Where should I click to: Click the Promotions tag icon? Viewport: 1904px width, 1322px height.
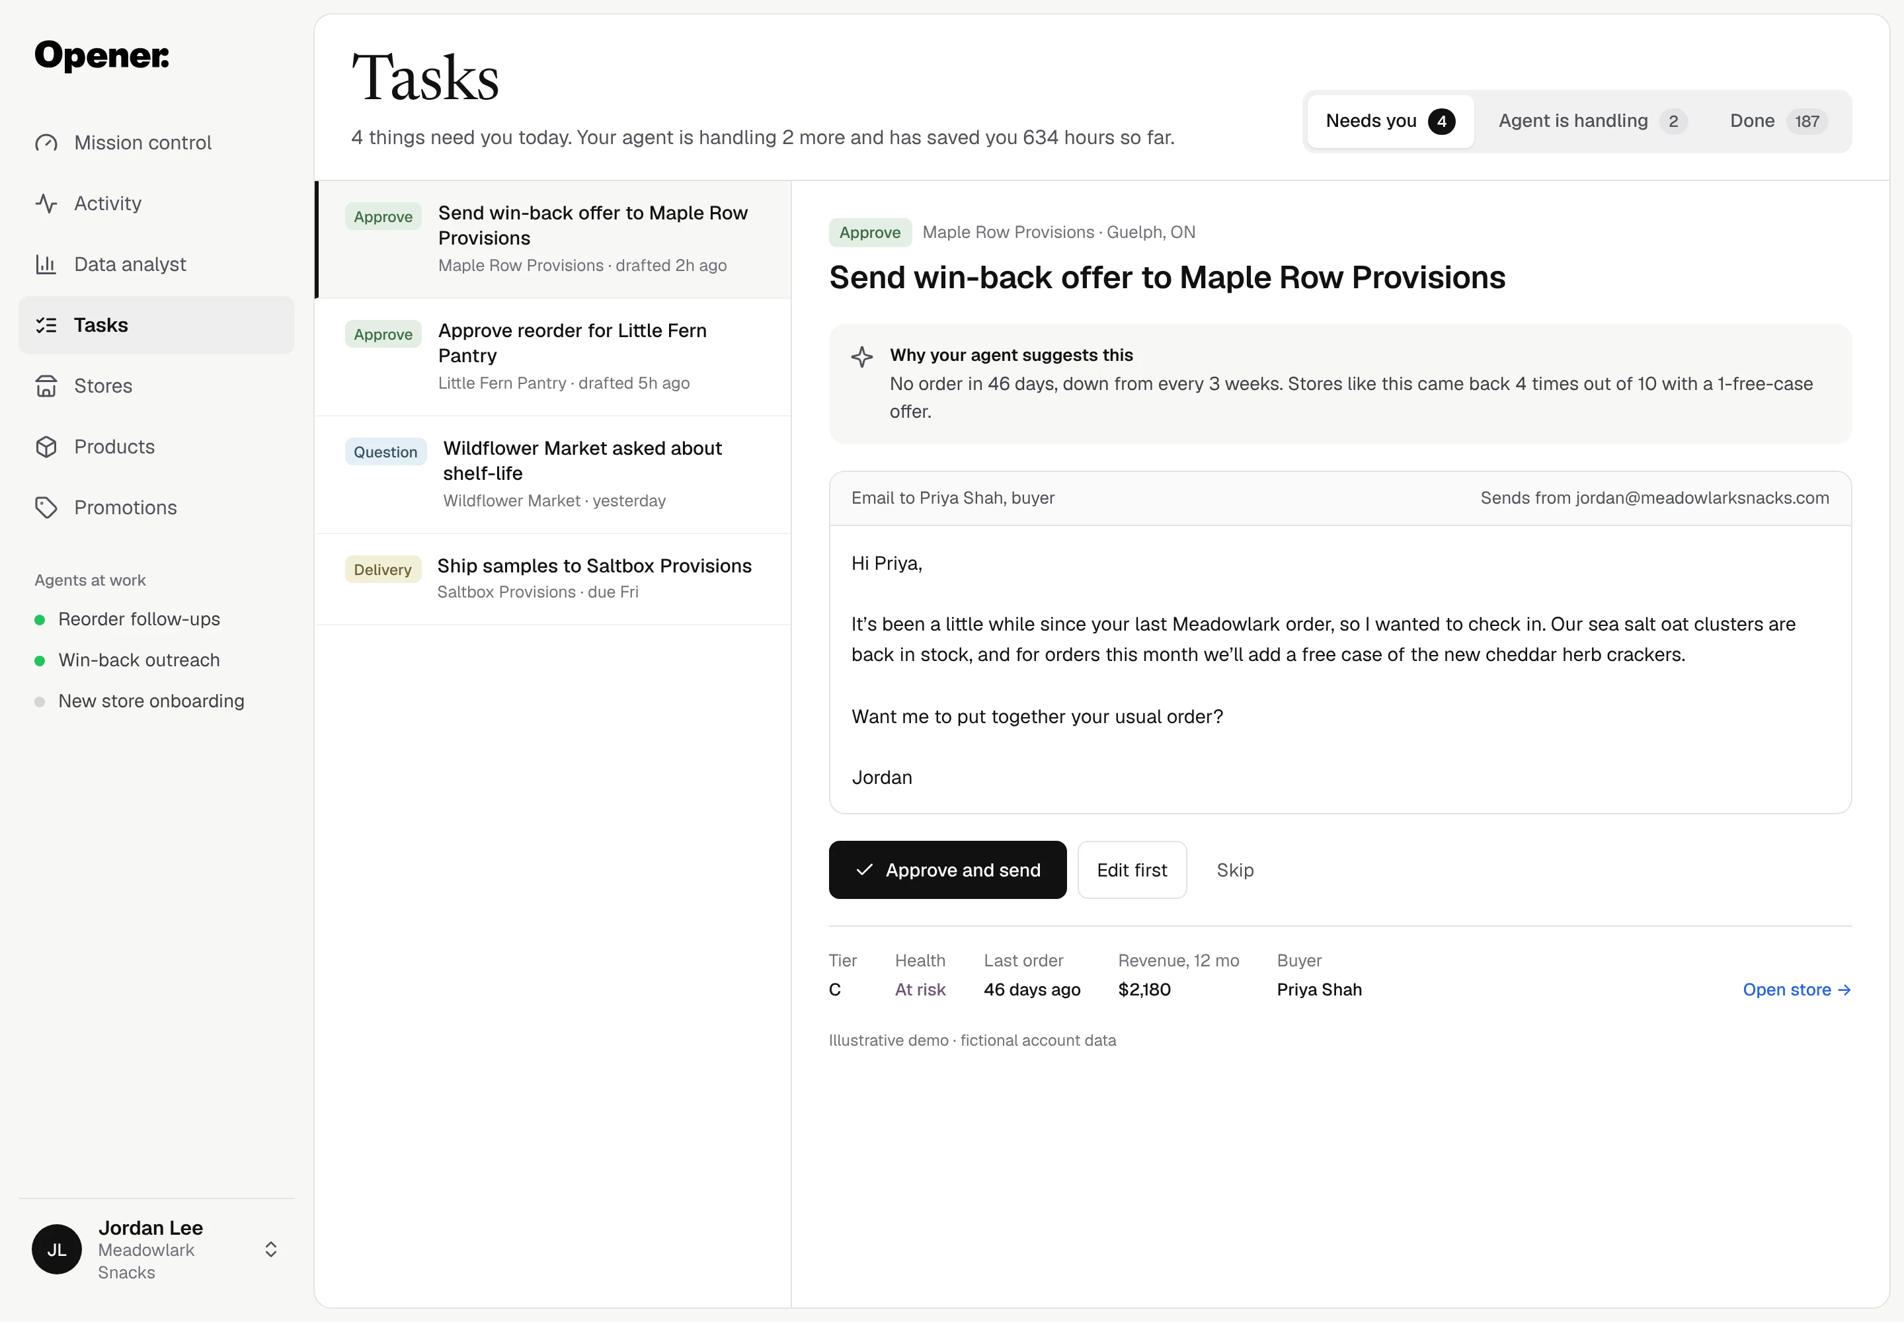coord(46,508)
